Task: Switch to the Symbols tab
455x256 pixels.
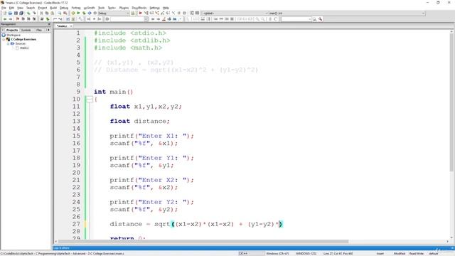Action: (26, 30)
